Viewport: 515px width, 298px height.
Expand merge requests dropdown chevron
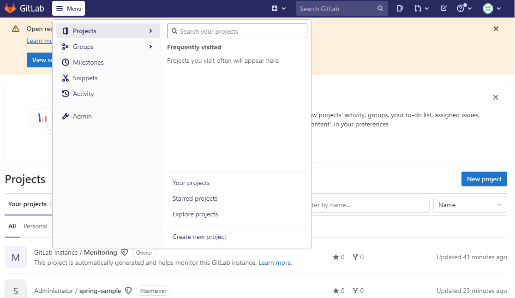pos(427,9)
